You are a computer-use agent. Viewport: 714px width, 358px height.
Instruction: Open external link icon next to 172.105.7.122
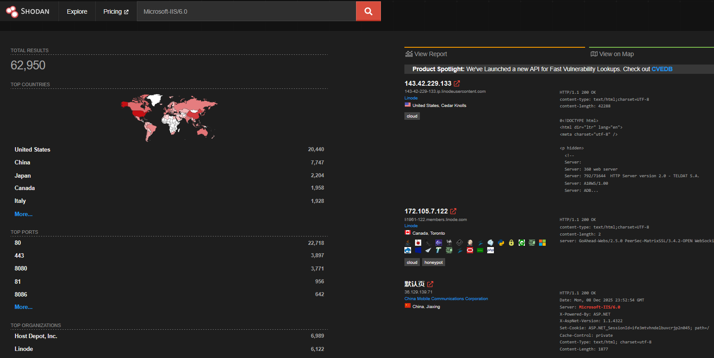pos(453,211)
